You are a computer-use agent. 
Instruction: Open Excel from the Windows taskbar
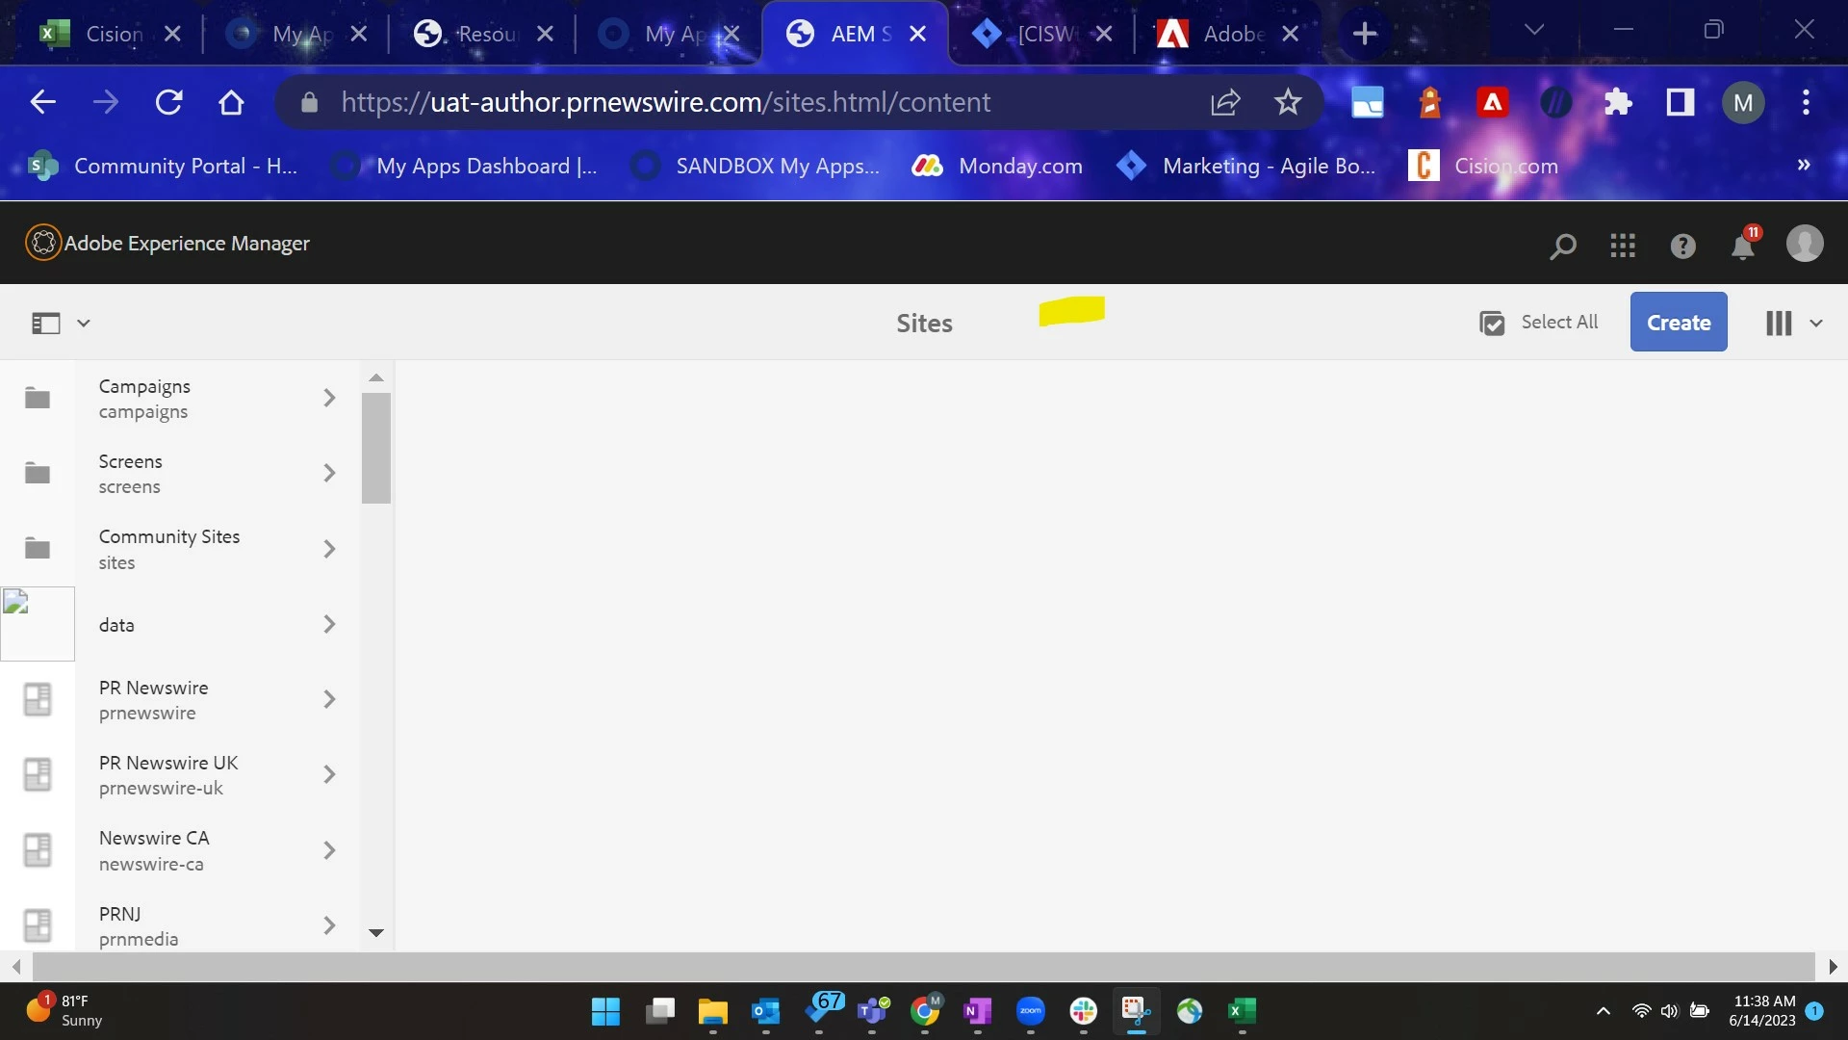click(1242, 1010)
